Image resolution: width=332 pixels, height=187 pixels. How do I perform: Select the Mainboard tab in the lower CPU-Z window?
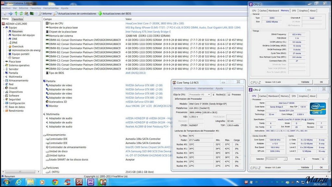pyautogui.click(x=273, y=96)
